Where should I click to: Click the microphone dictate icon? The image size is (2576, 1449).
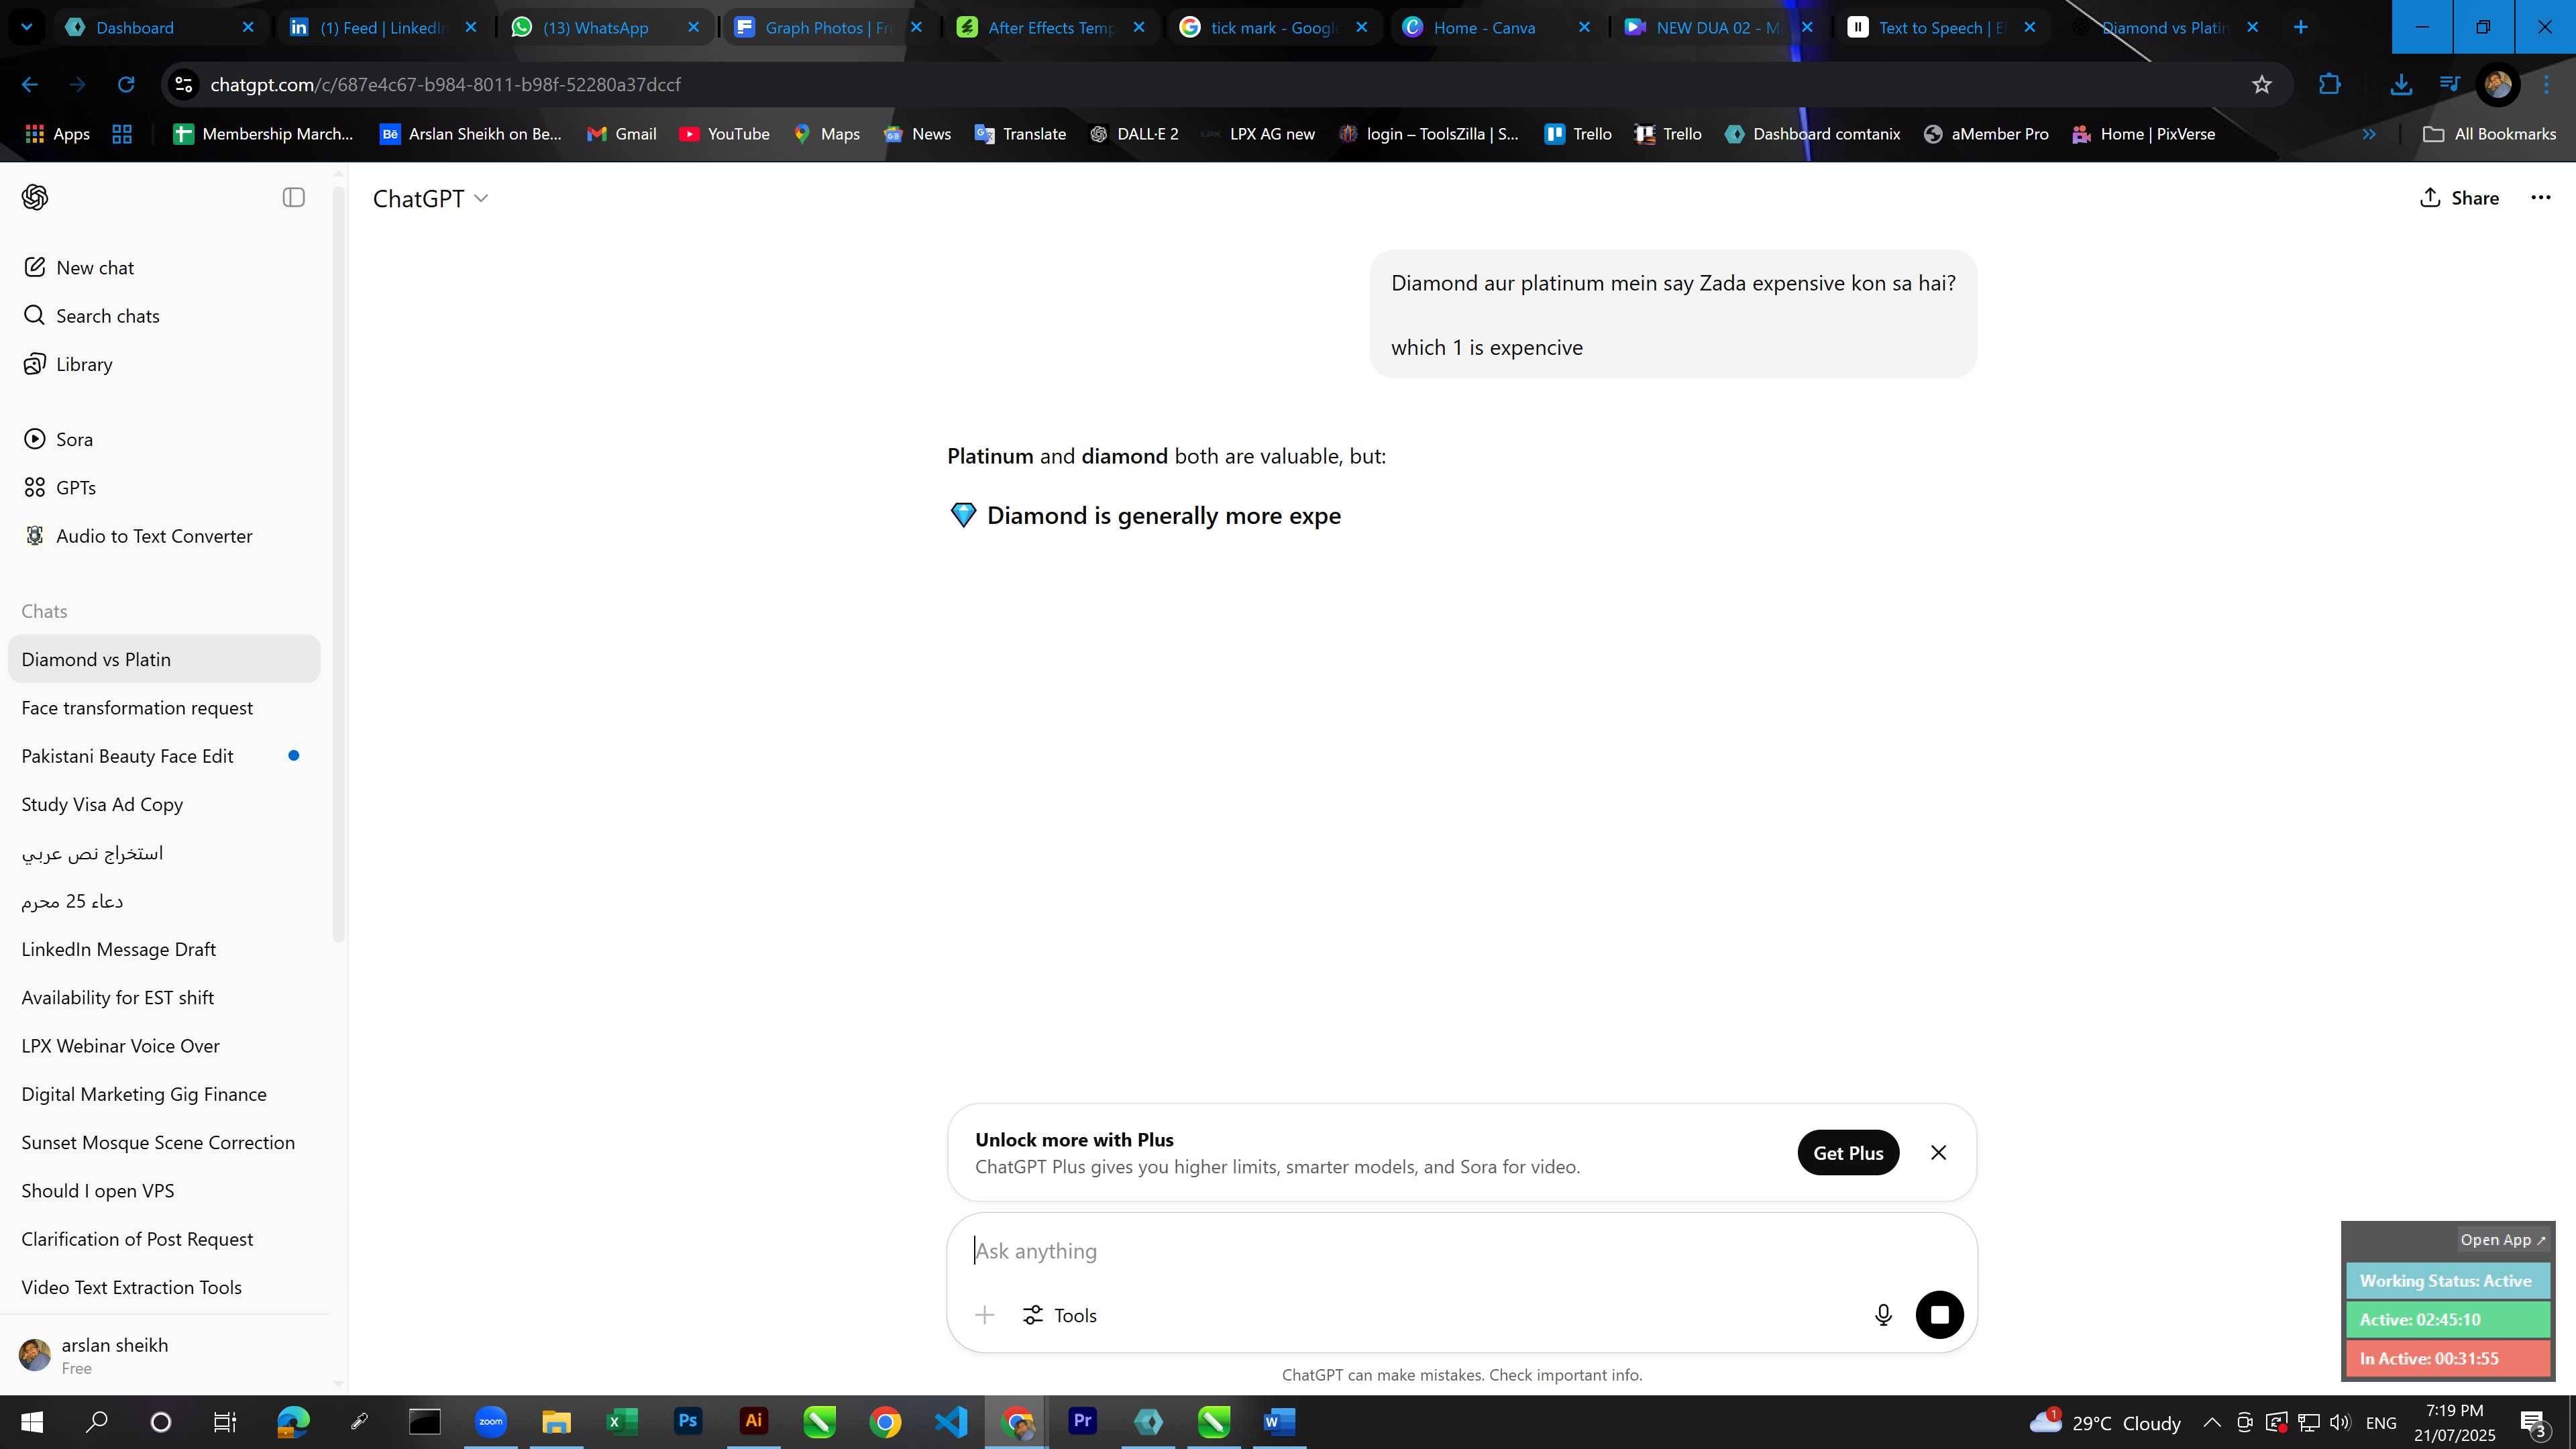pyautogui.click(x=1883, y=1315)
